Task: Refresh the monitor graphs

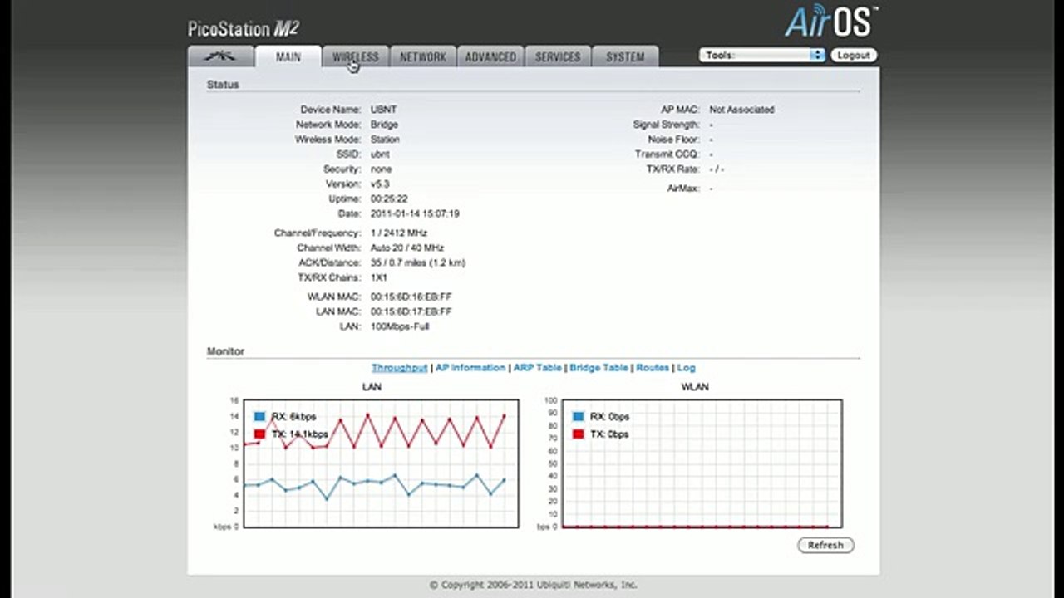Action: coord(825,545)
